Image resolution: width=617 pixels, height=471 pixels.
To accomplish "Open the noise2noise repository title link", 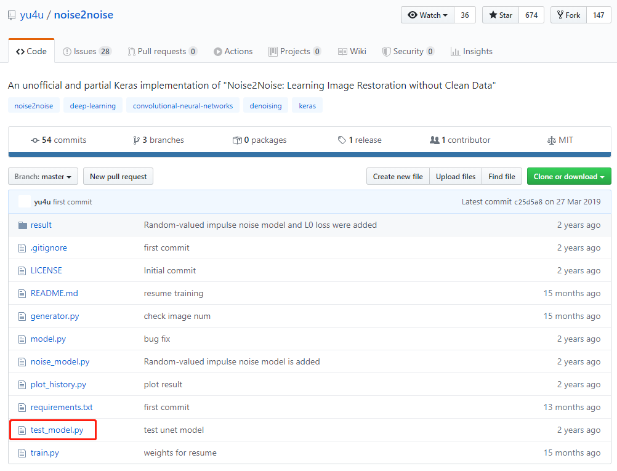I will coord(83,15).
